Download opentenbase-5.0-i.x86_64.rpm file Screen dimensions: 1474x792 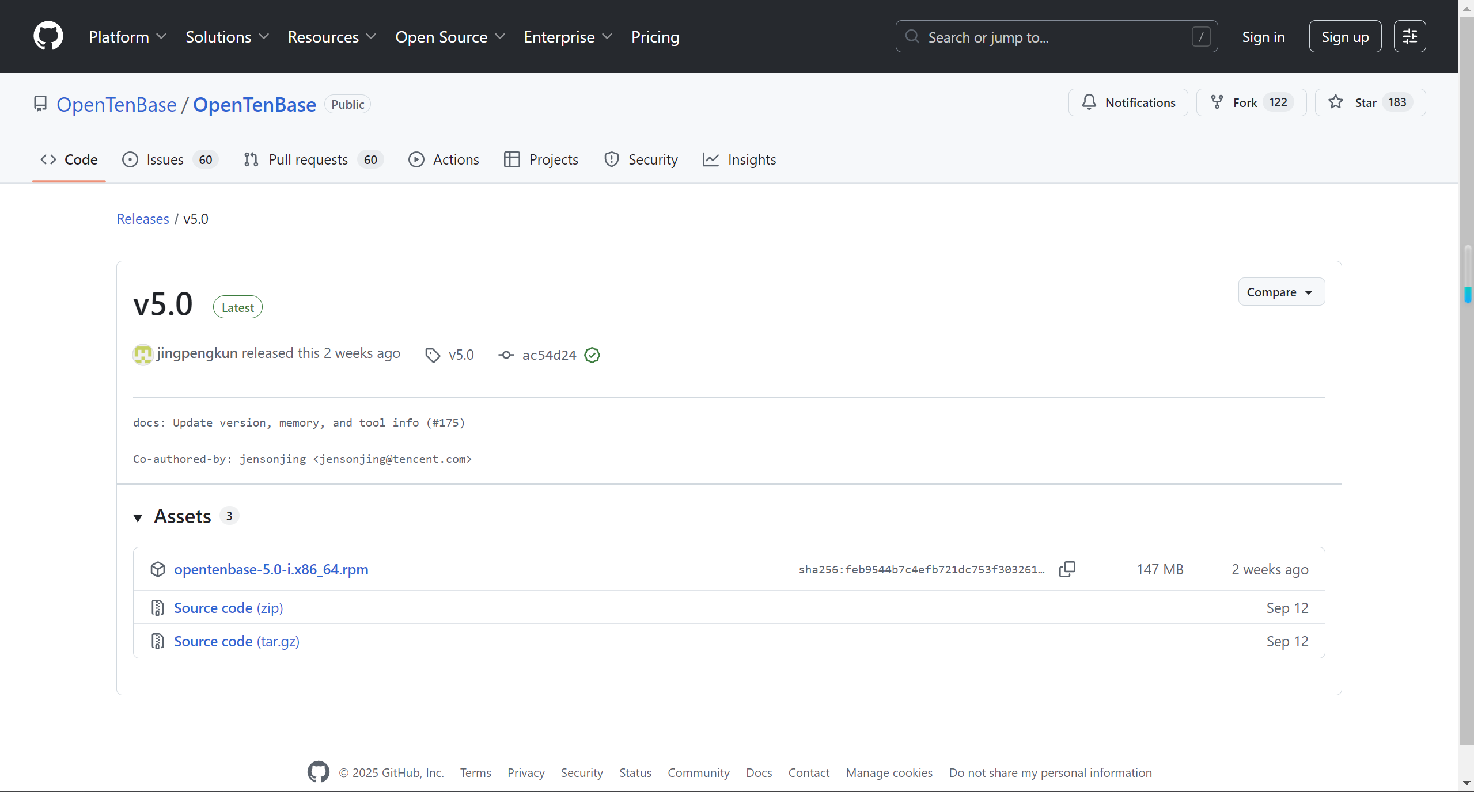(271, 569)
